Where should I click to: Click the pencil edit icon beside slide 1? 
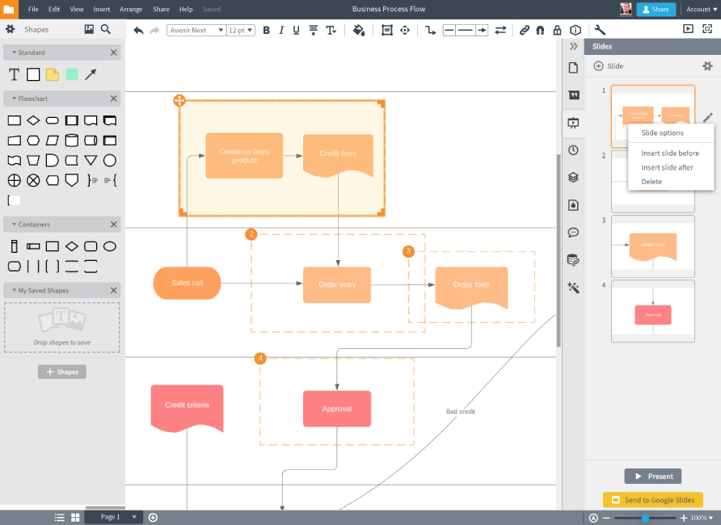pos(708,117)
